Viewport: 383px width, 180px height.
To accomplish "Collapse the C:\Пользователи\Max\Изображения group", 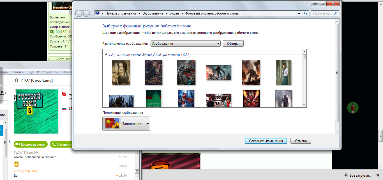I will tap(106, 55).
